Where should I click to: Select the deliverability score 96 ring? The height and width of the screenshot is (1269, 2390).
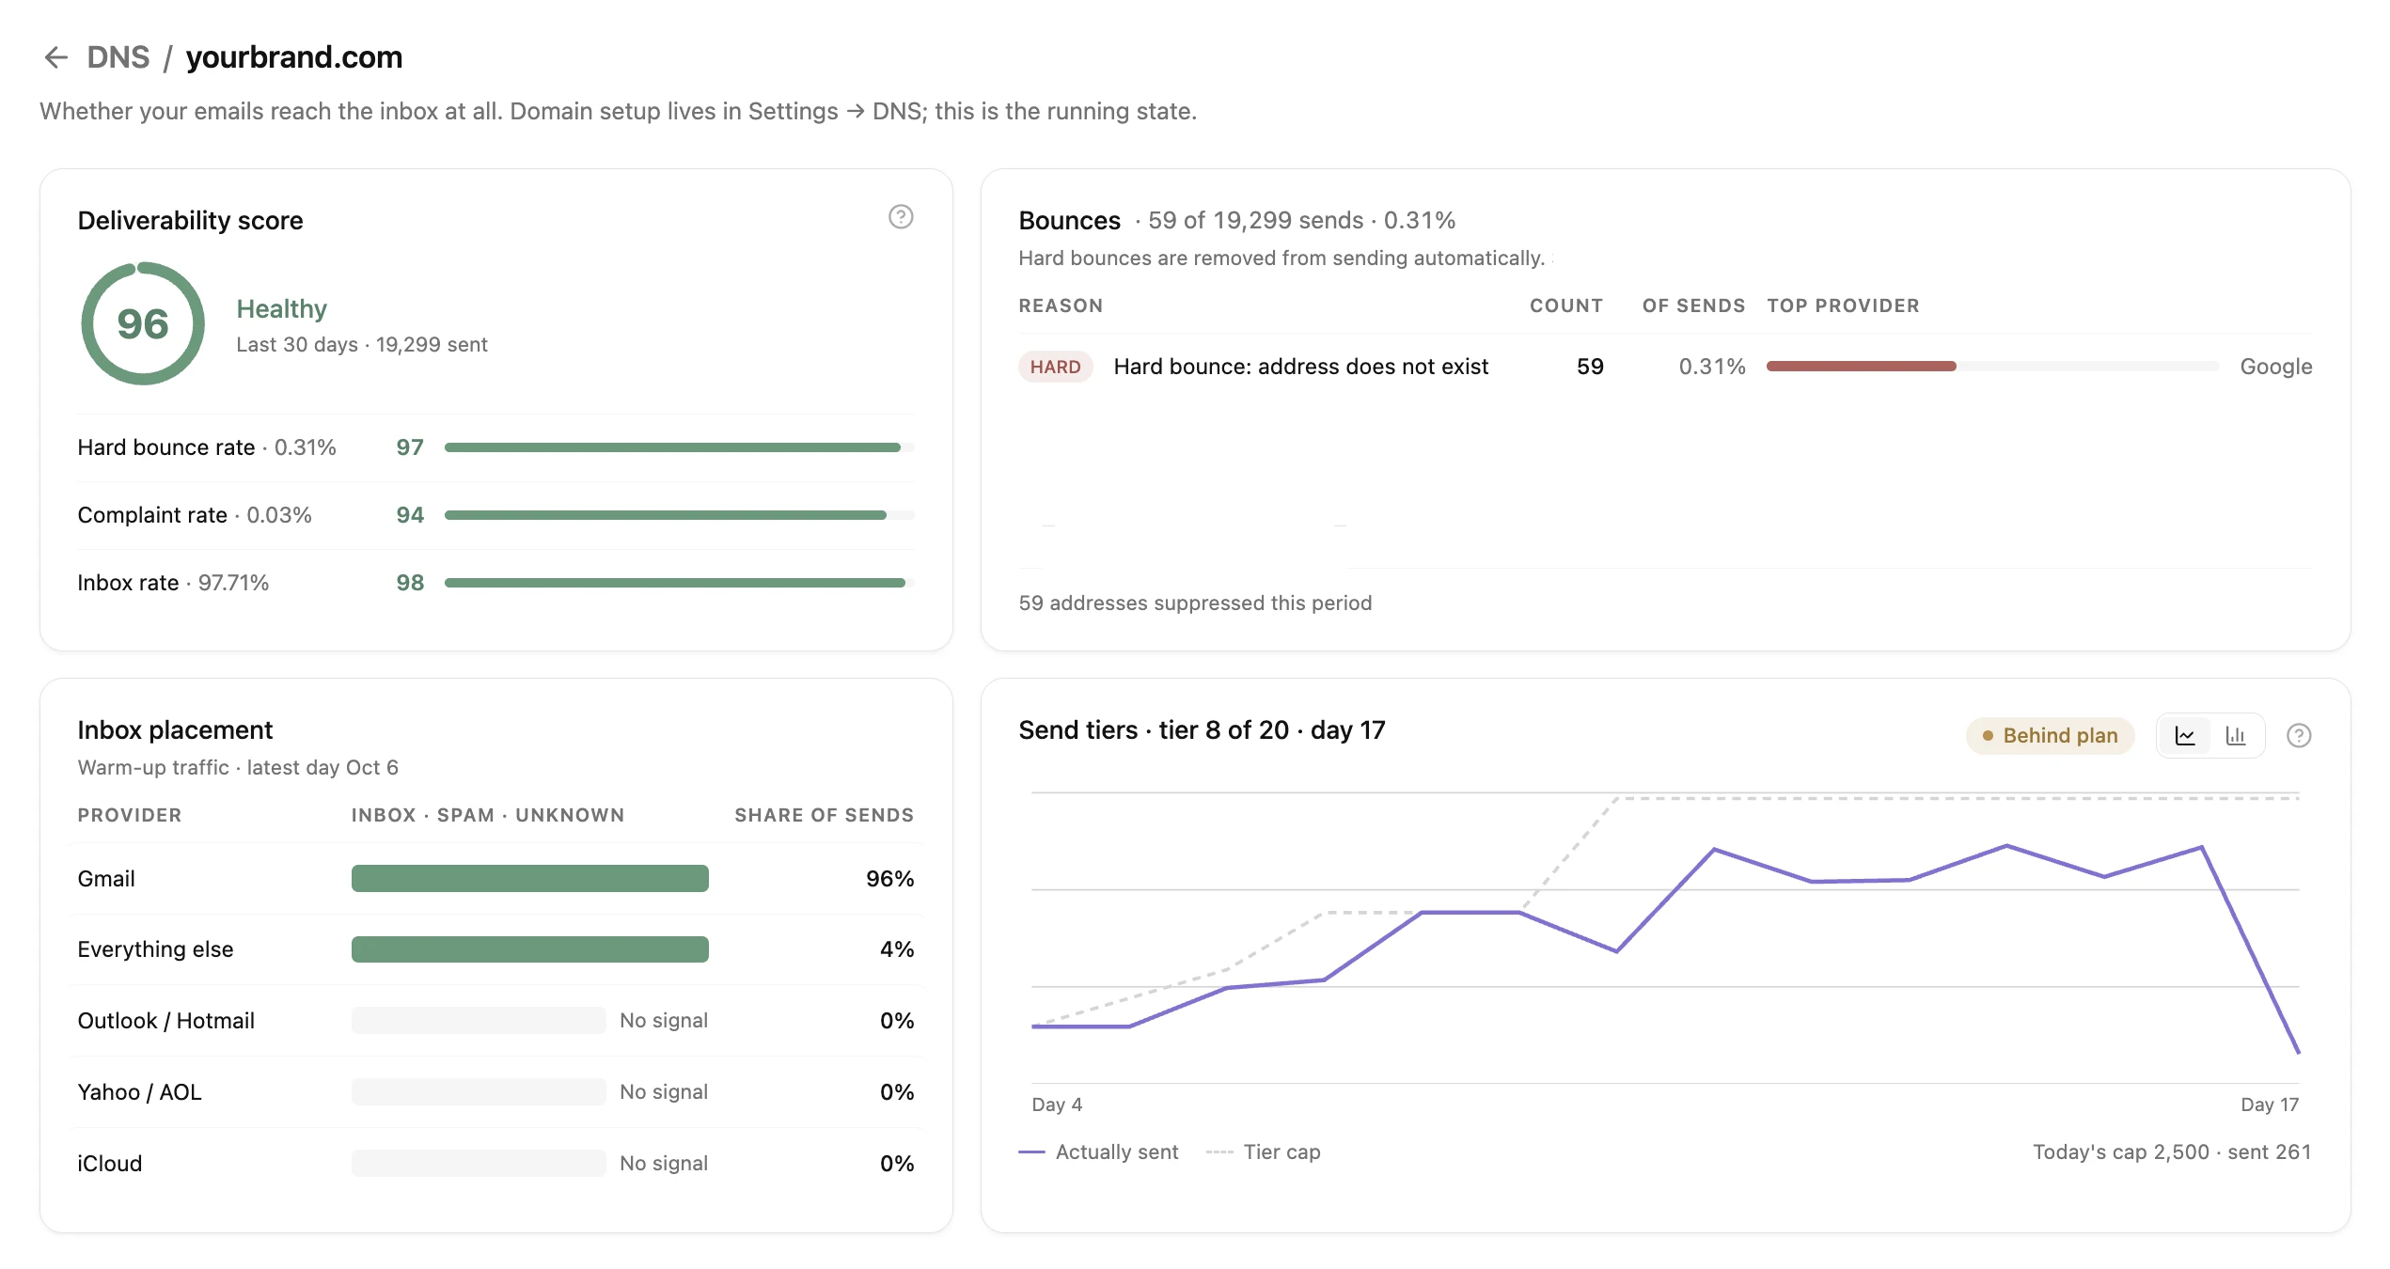click(x=143, y=323)
